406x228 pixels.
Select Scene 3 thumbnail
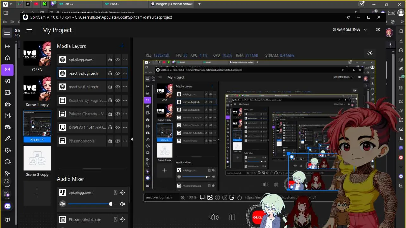click(x=37, y=123)
